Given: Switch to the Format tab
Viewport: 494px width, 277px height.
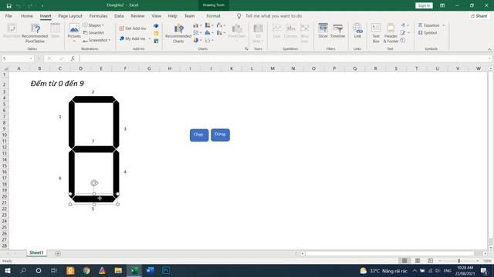Looking at the screenshot, I should [x=213, y=15].
